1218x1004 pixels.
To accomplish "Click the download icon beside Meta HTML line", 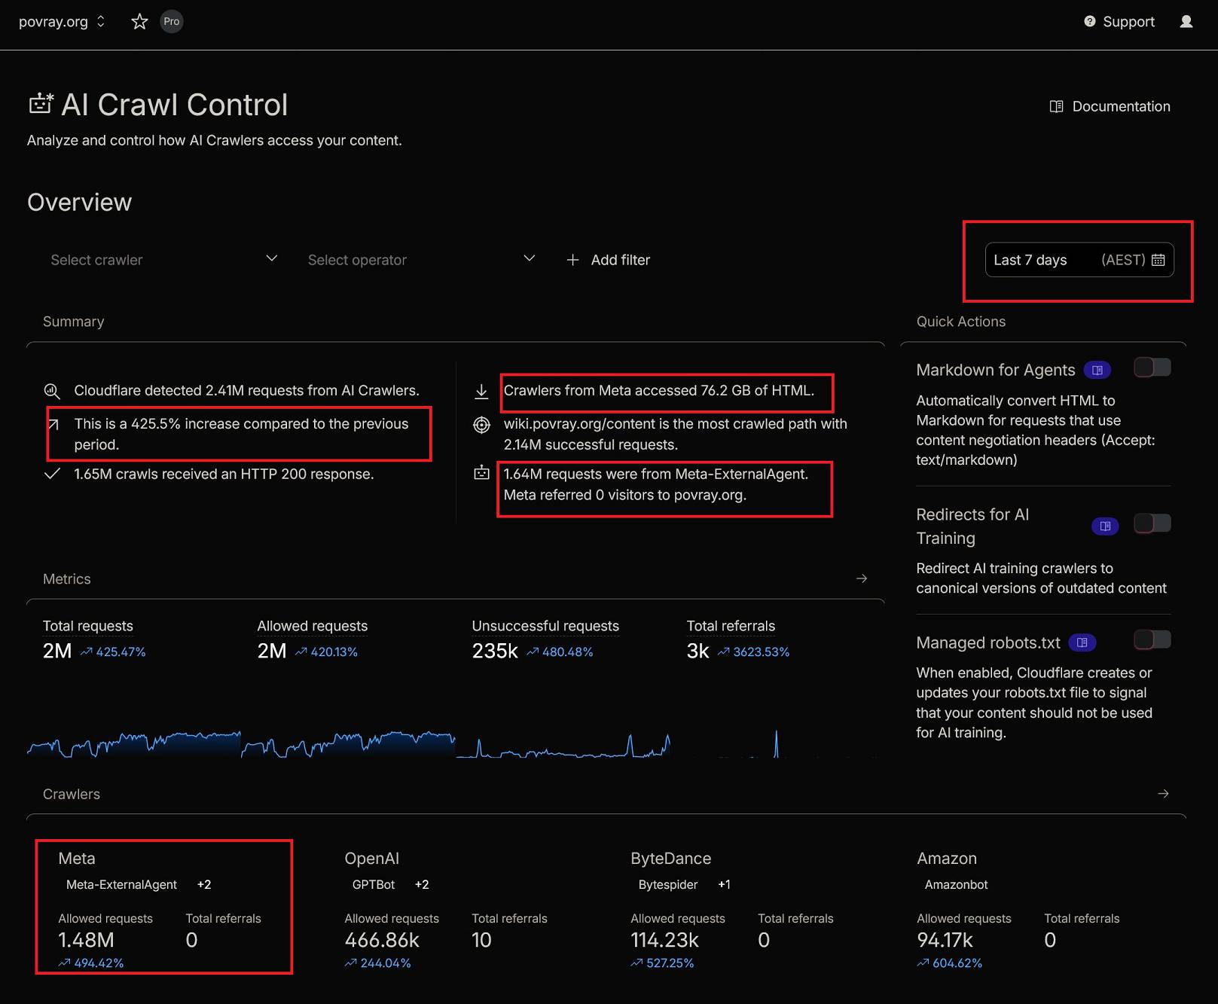I will pyautogui.click(x=481, y=392).
